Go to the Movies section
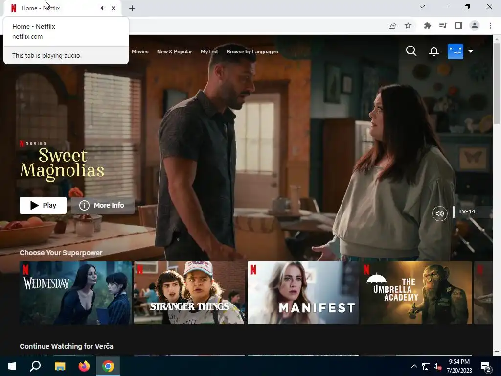 tap(140, 52)
